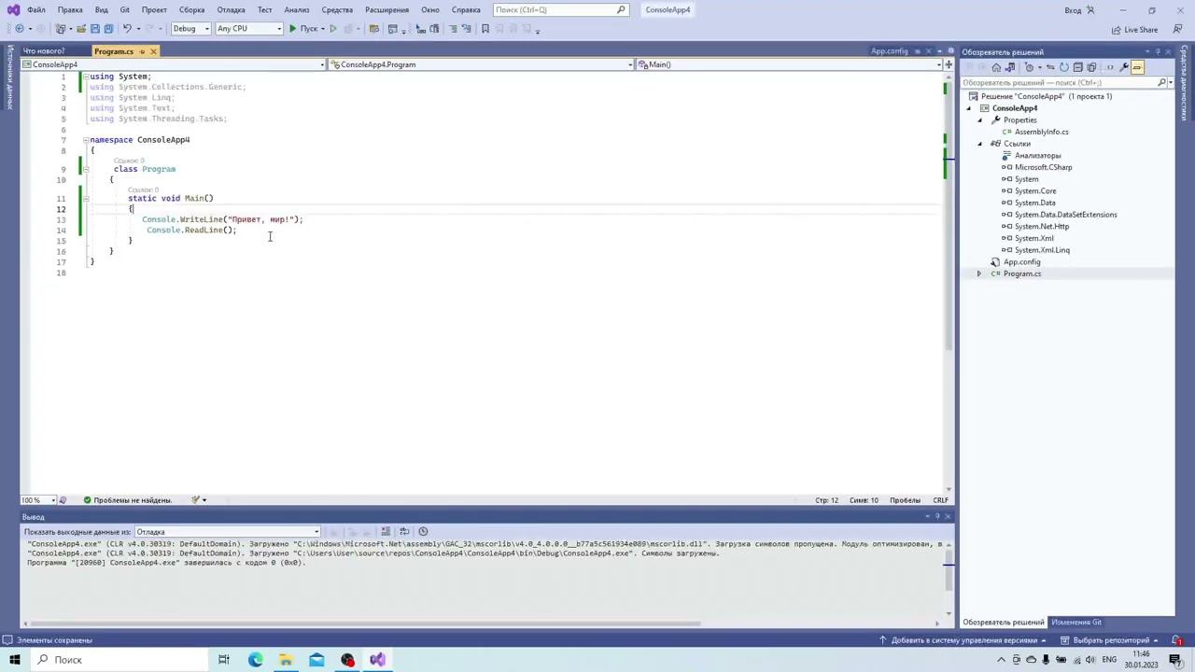Click Collapse All icon in Solution Explorer
This screenshot has height=672, width=1195.
pyautogui.click(x=1077, y=67)
